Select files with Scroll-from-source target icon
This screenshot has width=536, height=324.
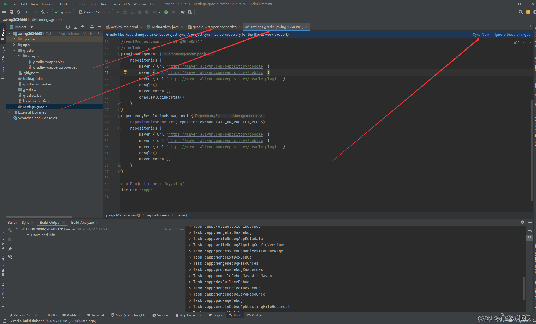68,27
